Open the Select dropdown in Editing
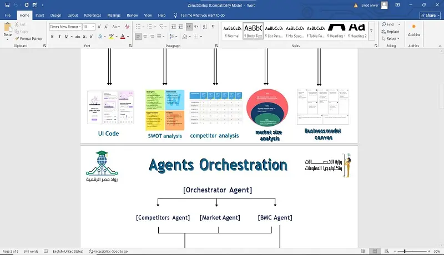Viewport: 444px width, 255px height. click(x=391, y=39)
